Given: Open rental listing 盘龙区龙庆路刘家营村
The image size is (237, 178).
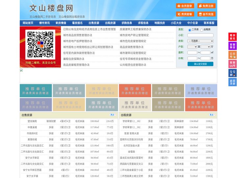Looking at the screenshot, I should pyautogui.click(x=131, y=158).
